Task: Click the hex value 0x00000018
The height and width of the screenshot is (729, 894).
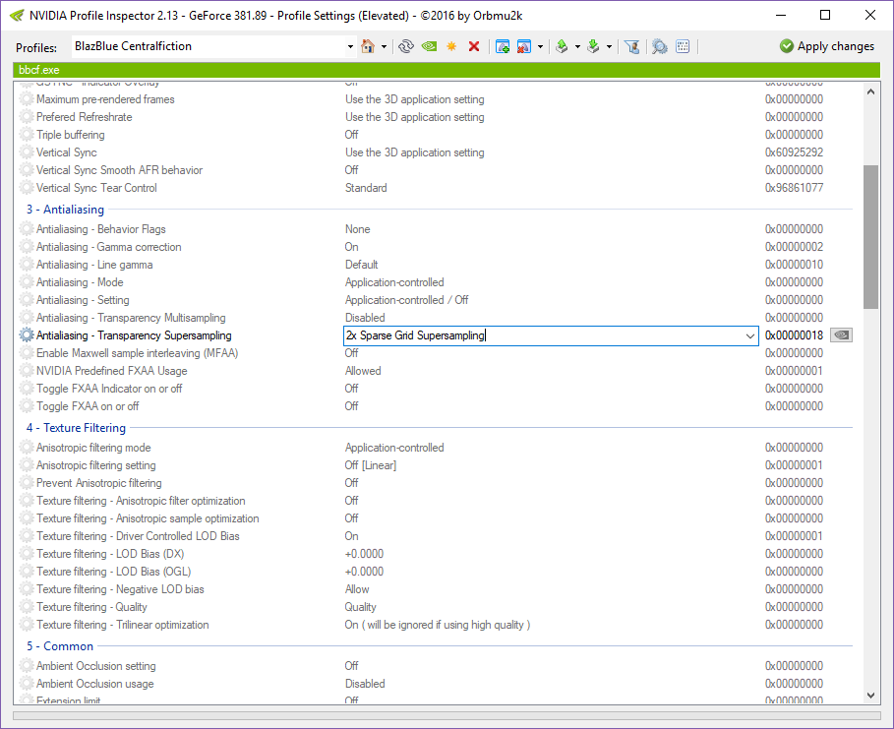Action: (x=794, y=335)
